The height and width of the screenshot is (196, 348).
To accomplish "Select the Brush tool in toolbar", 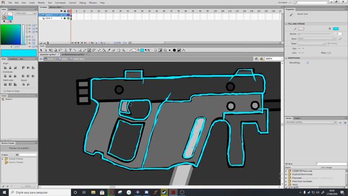I will (89, 50).
